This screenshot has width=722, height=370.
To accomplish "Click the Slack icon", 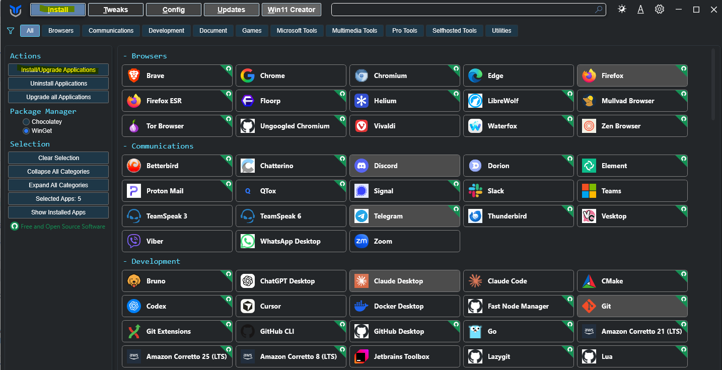I will [475, 191].
